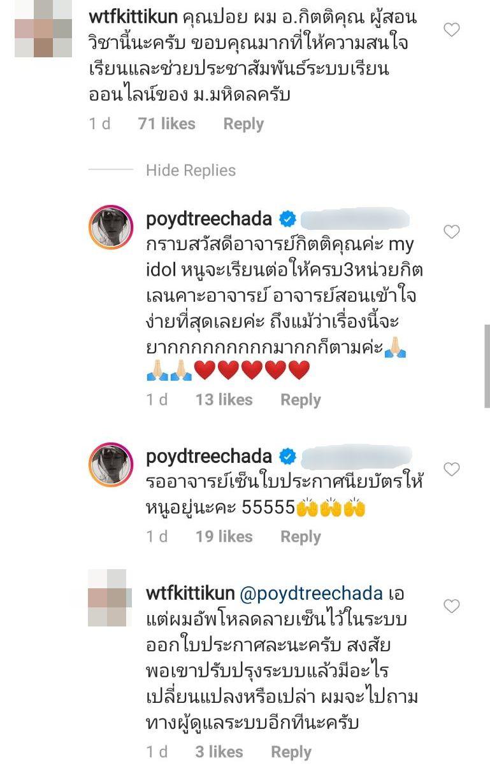The image size is (490, 778).
Task: View the 13 likes list
Action: 224,400
